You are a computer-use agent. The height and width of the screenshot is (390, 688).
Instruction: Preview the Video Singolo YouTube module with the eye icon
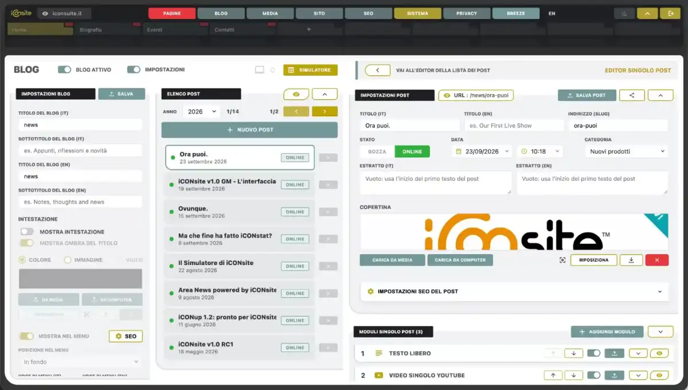(x=659, y=375)
